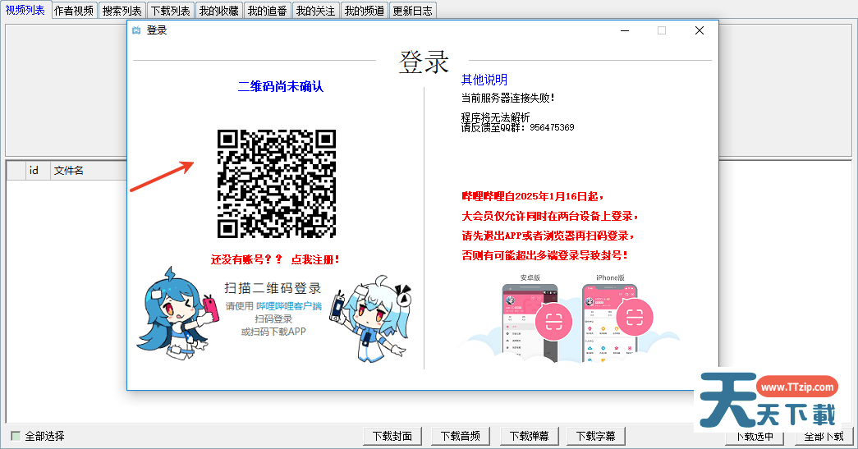Click the white-haired mascot on the right
Viewport: 858px width, 449px height.
[374, 321]
